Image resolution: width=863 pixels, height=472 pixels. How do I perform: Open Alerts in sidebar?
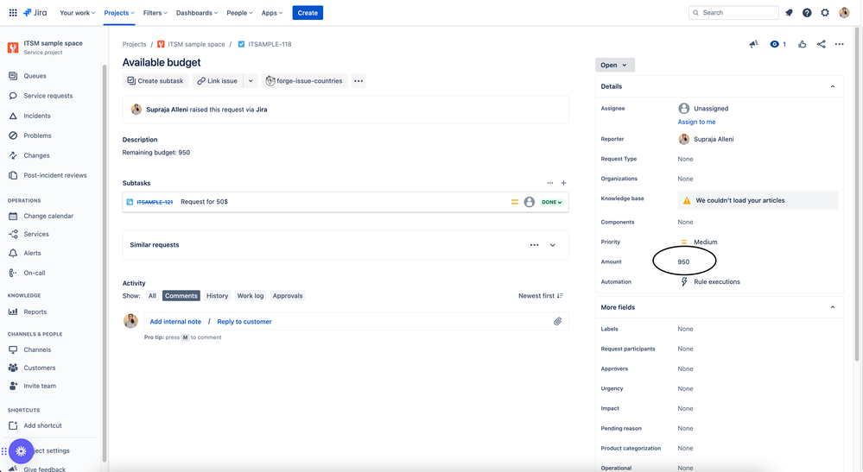pyautogui.click(x=32, y=254)
